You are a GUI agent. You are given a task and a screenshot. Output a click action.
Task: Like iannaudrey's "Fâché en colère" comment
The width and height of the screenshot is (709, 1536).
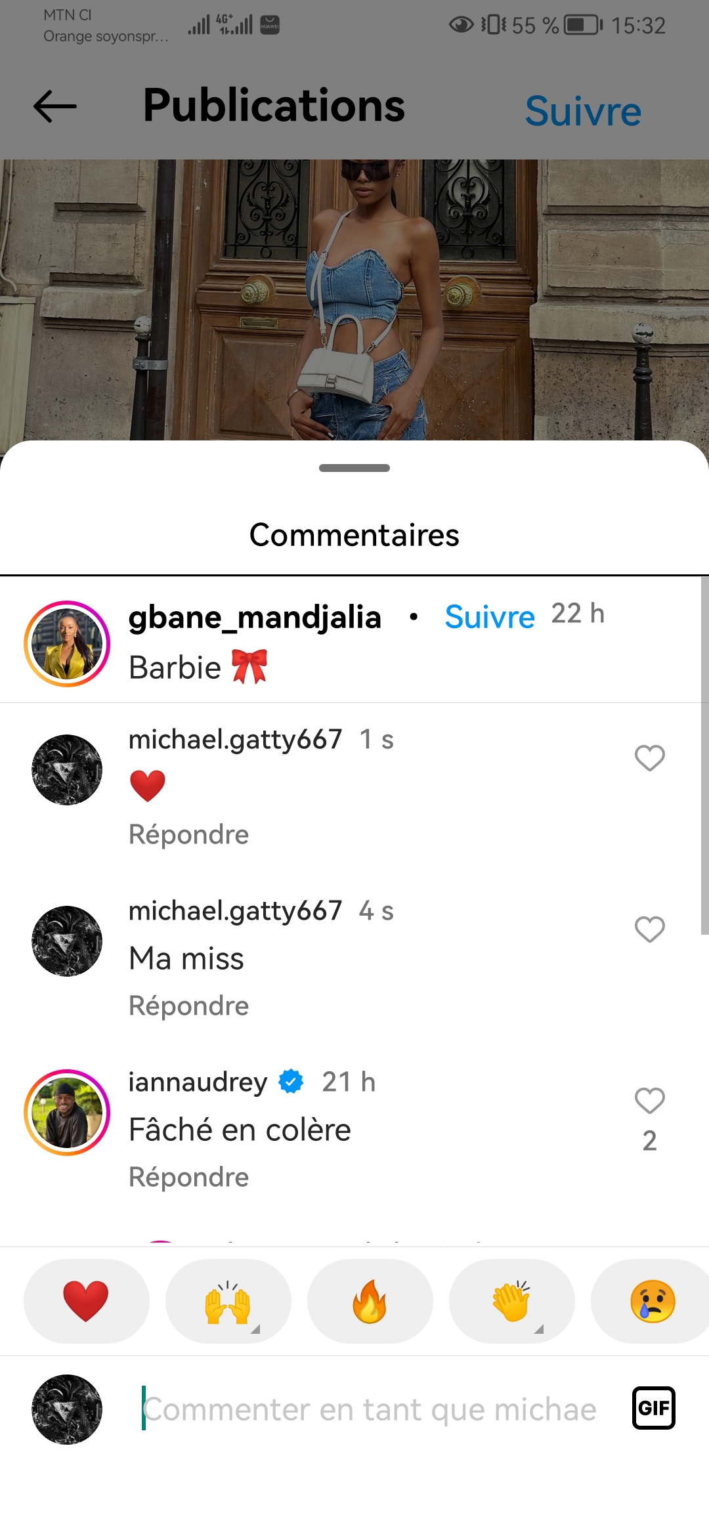coord(650,1101)
